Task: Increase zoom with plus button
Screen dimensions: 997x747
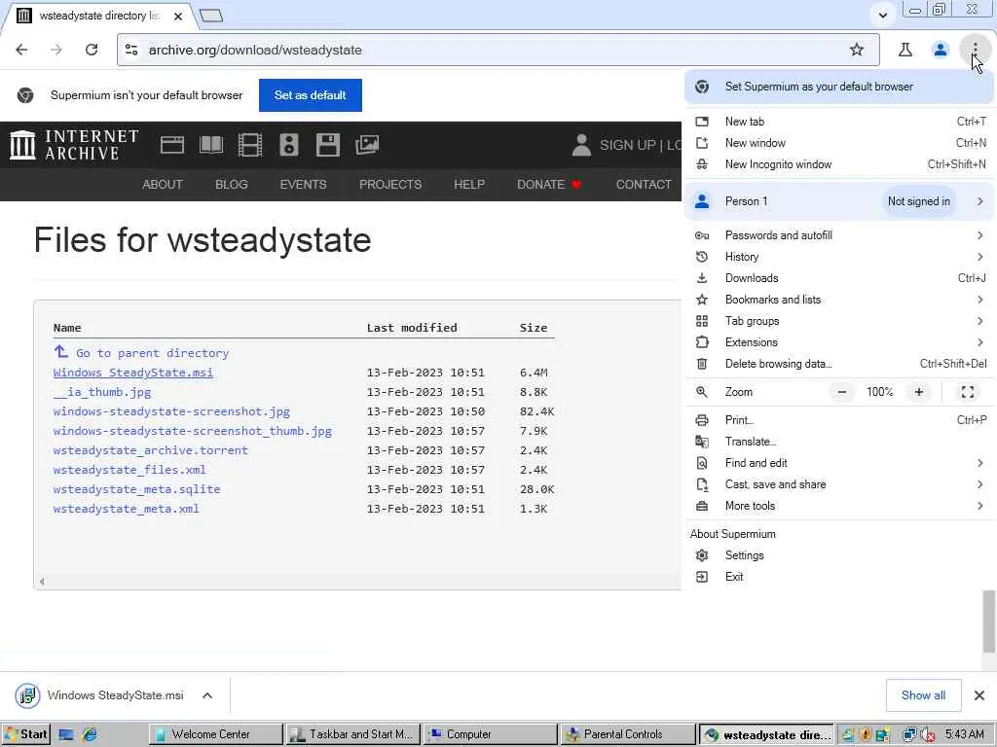Action: pos(919,392)
